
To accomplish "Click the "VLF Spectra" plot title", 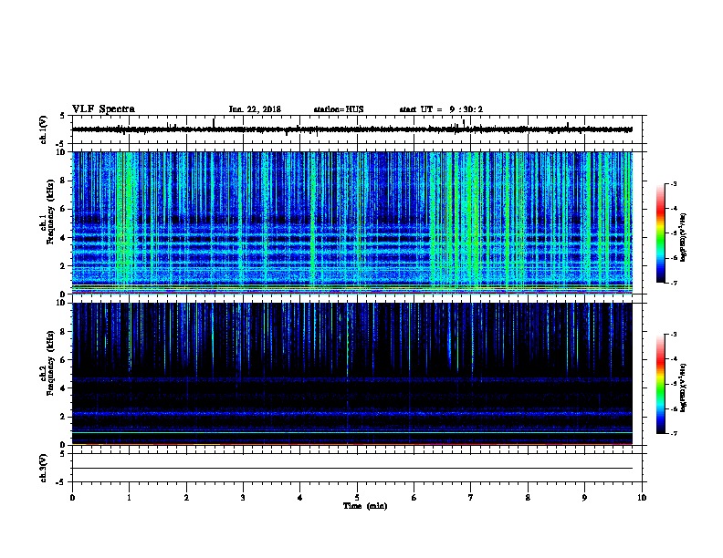I will pos(103,108).
